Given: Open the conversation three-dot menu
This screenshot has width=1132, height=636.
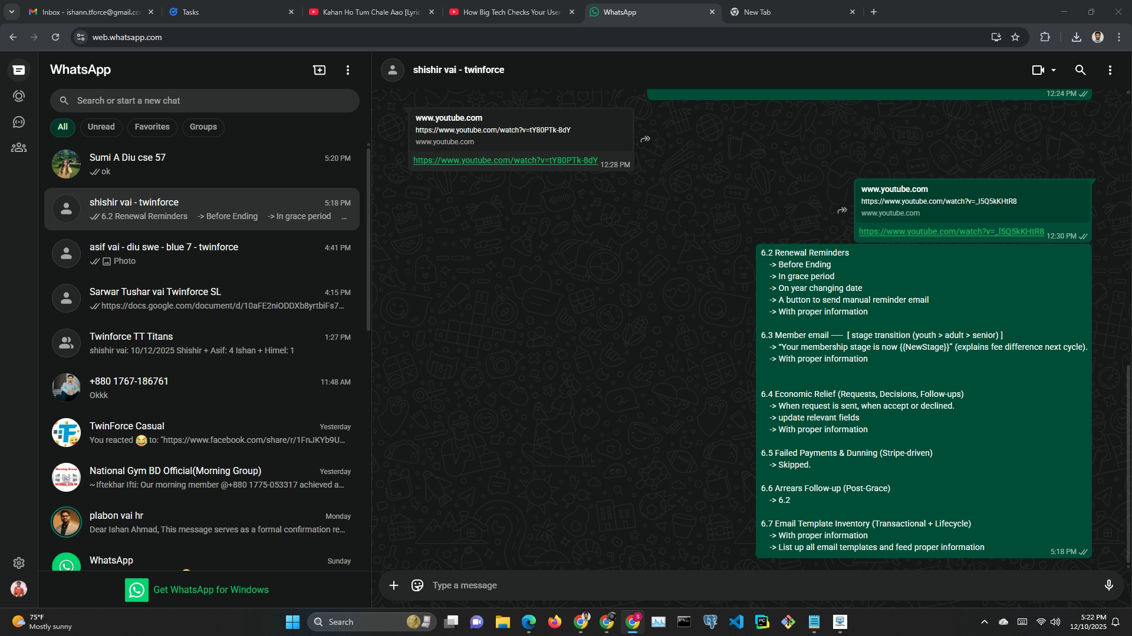Looking at the screenshot, I should coord(1110,70).
